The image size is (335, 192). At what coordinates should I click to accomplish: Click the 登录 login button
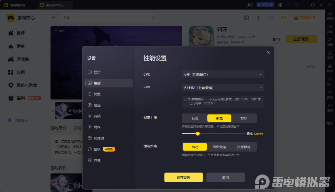coord(284,18)
